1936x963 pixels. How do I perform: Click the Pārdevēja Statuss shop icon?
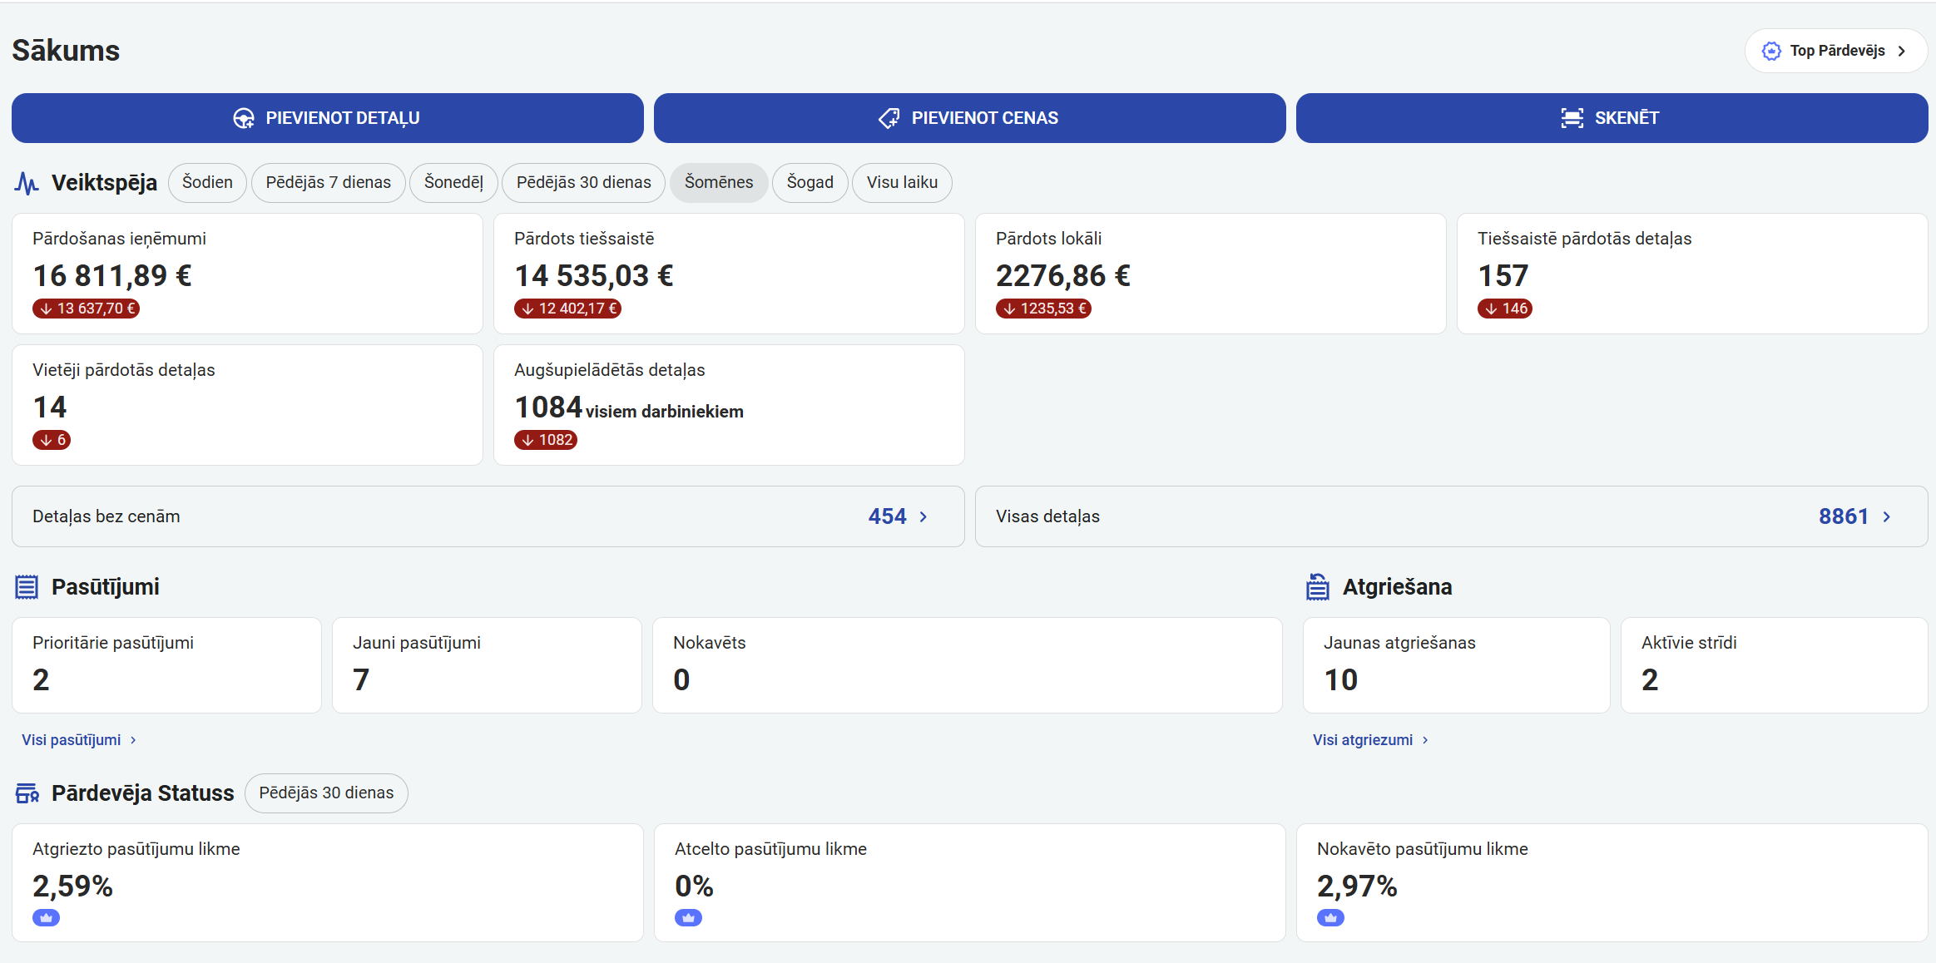(27, 793)
